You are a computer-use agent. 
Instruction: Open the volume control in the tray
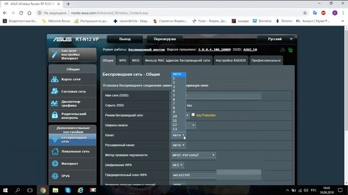tap(306, 190)
